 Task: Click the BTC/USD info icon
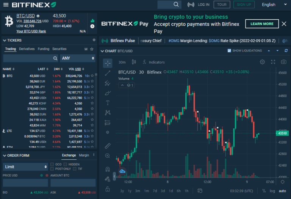[38, 16]
